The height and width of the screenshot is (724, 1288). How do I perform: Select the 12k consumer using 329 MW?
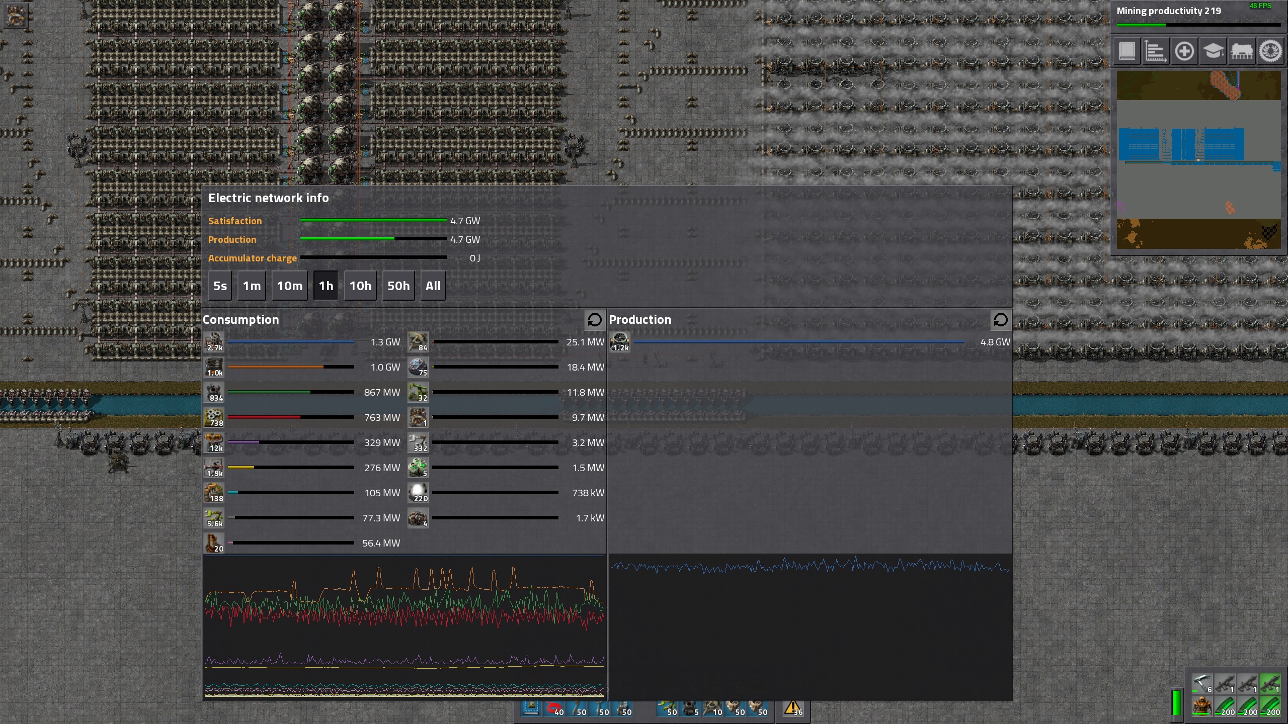coord(214,442)
